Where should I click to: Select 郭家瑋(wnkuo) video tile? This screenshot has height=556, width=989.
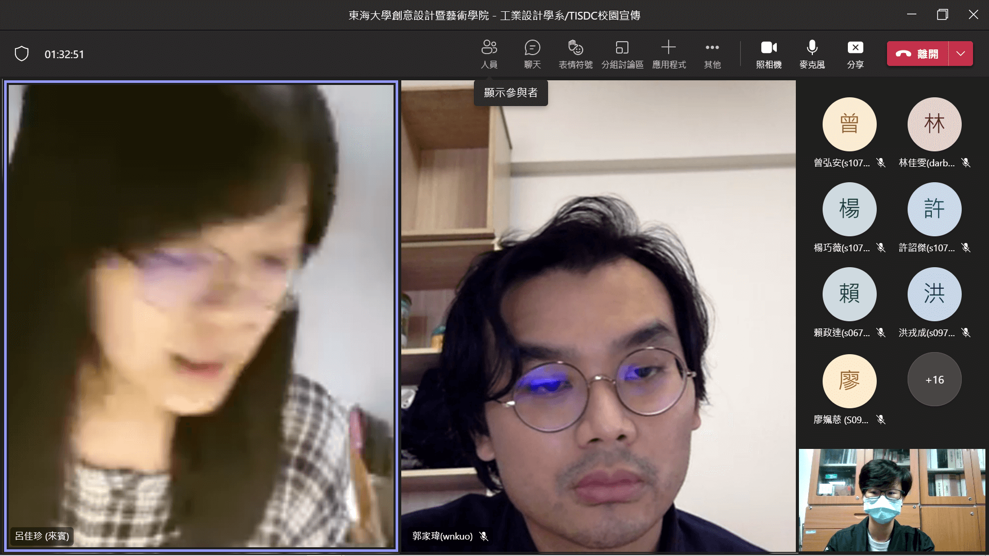pyautogui.click(x=598, y=315)
